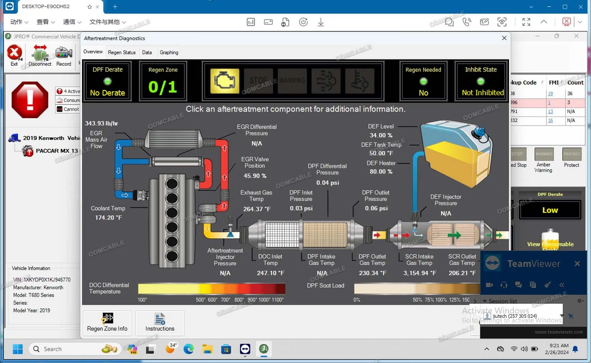Click the FMI link 19
Screen dimensions: 591x363
pyautogui.click(x=550, y=94)
